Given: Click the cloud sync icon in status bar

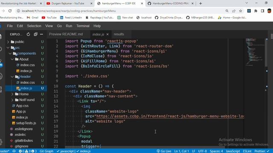Looking at the screenshot, I should (x=14, y=151).
